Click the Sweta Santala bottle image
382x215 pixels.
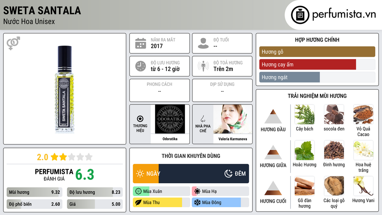point(64,89)
